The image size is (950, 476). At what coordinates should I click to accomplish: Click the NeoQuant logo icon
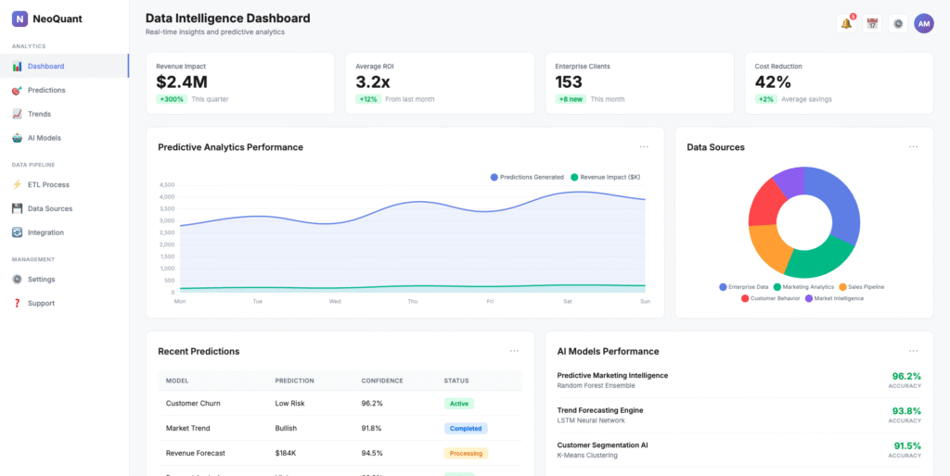click(19, 19)
